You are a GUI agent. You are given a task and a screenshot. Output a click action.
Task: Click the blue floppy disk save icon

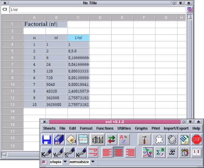click(x=47, y=139)
